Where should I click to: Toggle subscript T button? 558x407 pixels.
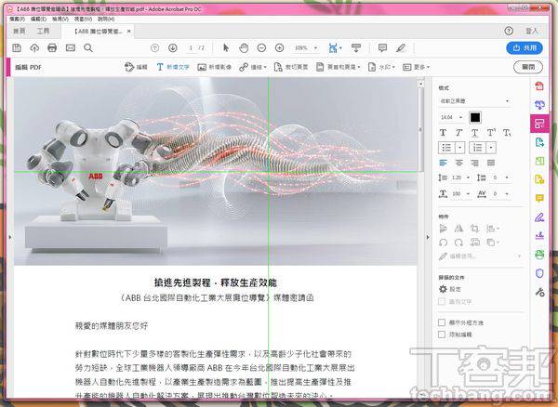click(507, 133)
